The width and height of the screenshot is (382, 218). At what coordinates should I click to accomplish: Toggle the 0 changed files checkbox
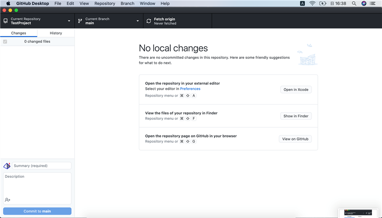5,41
